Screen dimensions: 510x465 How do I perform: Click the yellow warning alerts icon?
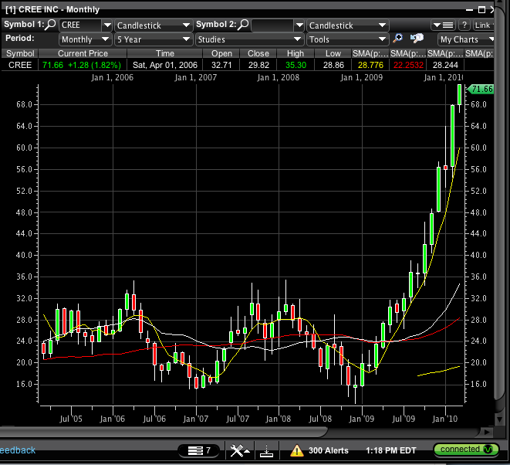pos(296,450)
